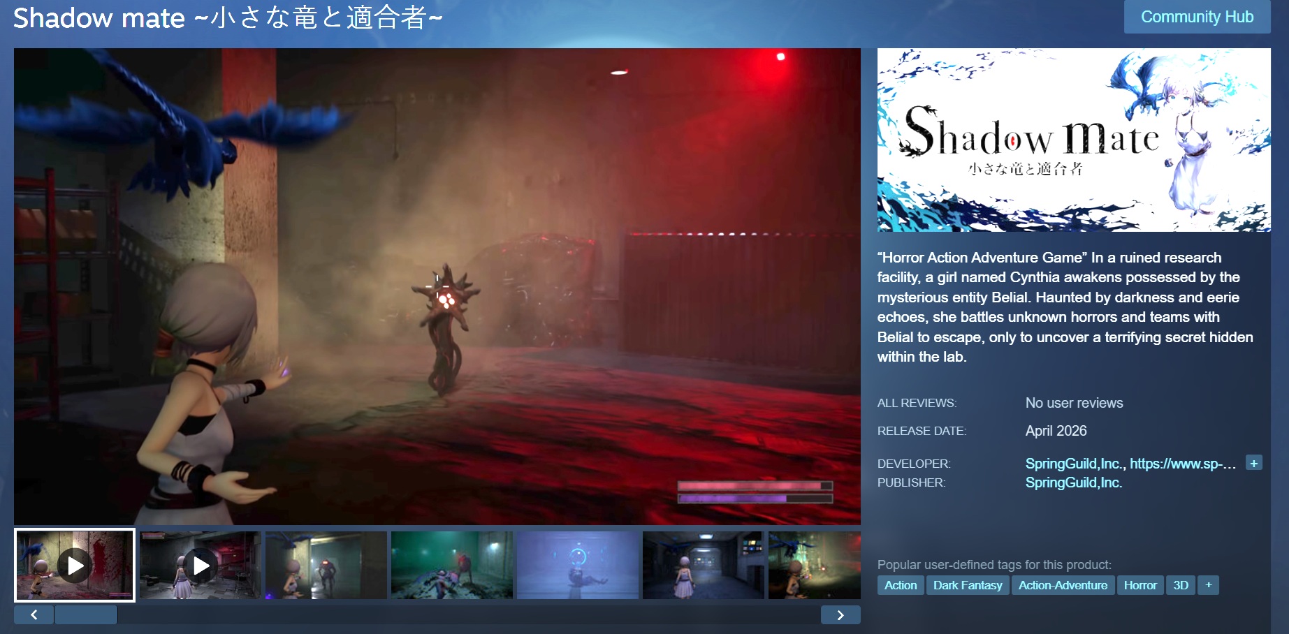Click 'Popular user-defined tags for this product:' text

[x=994, y=565]
